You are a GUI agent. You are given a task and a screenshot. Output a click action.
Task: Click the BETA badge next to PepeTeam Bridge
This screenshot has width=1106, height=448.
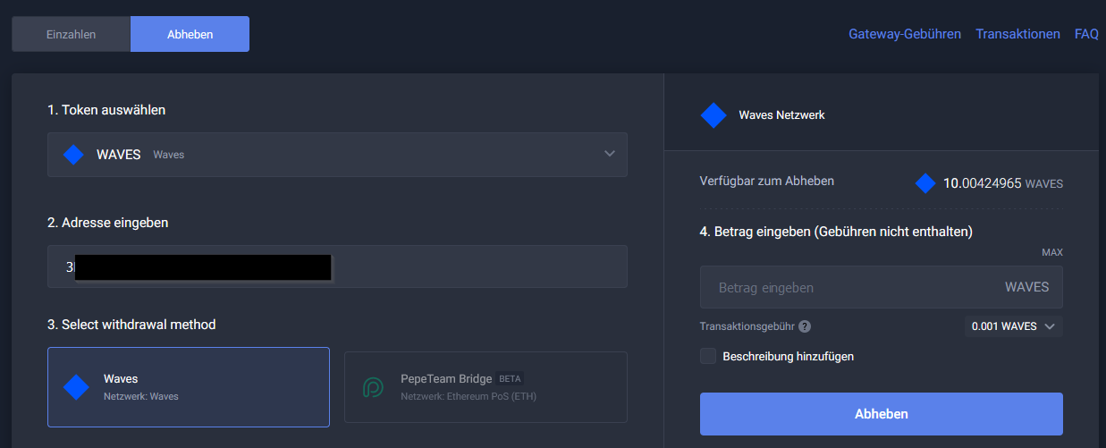tap(510, 378)
